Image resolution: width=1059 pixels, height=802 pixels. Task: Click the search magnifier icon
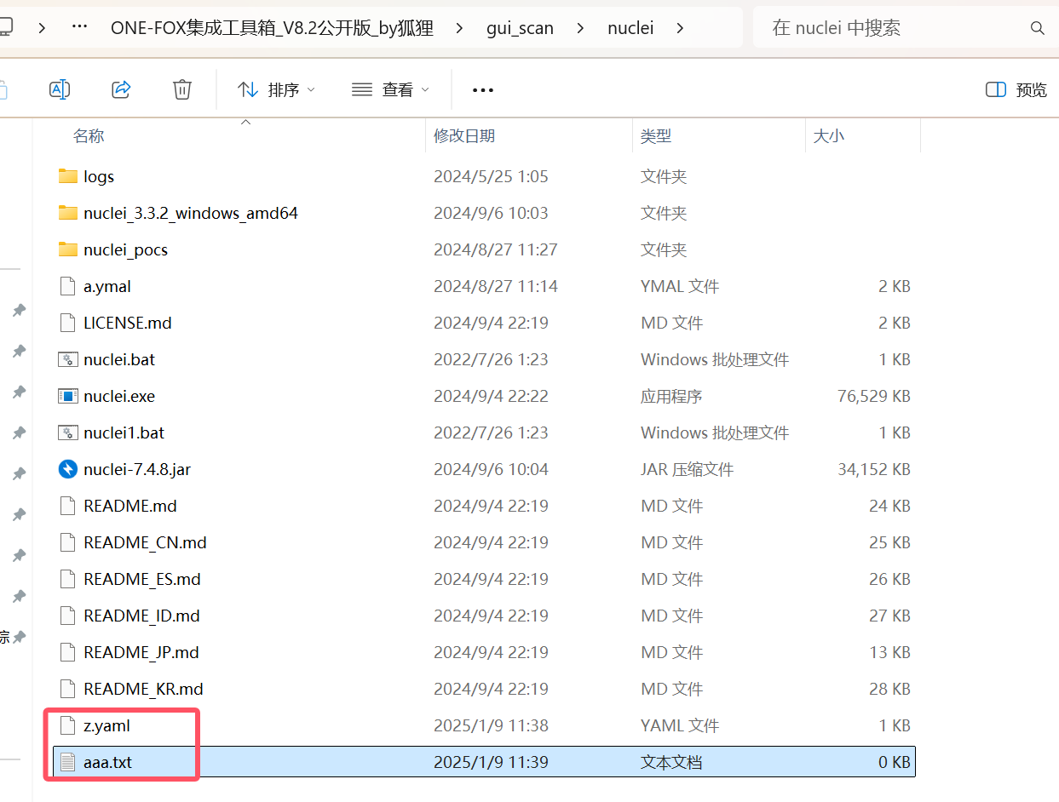1037,27
